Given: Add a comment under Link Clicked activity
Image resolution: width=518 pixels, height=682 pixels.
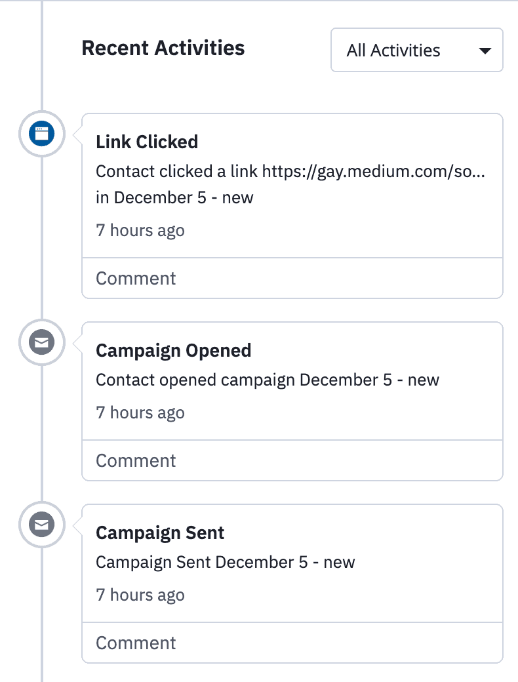Looking at the screenshot, I should [292, 278].
